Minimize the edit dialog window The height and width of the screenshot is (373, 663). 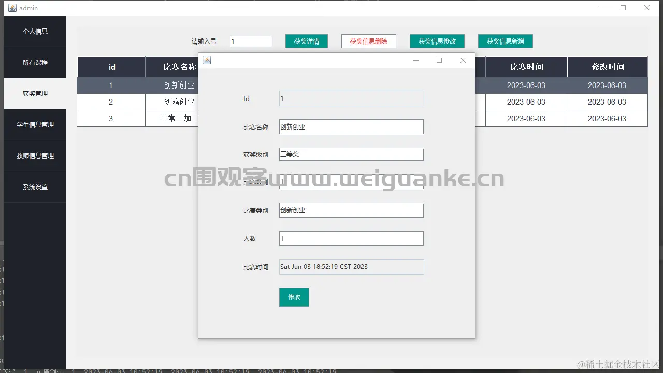(x=415, y=60)
